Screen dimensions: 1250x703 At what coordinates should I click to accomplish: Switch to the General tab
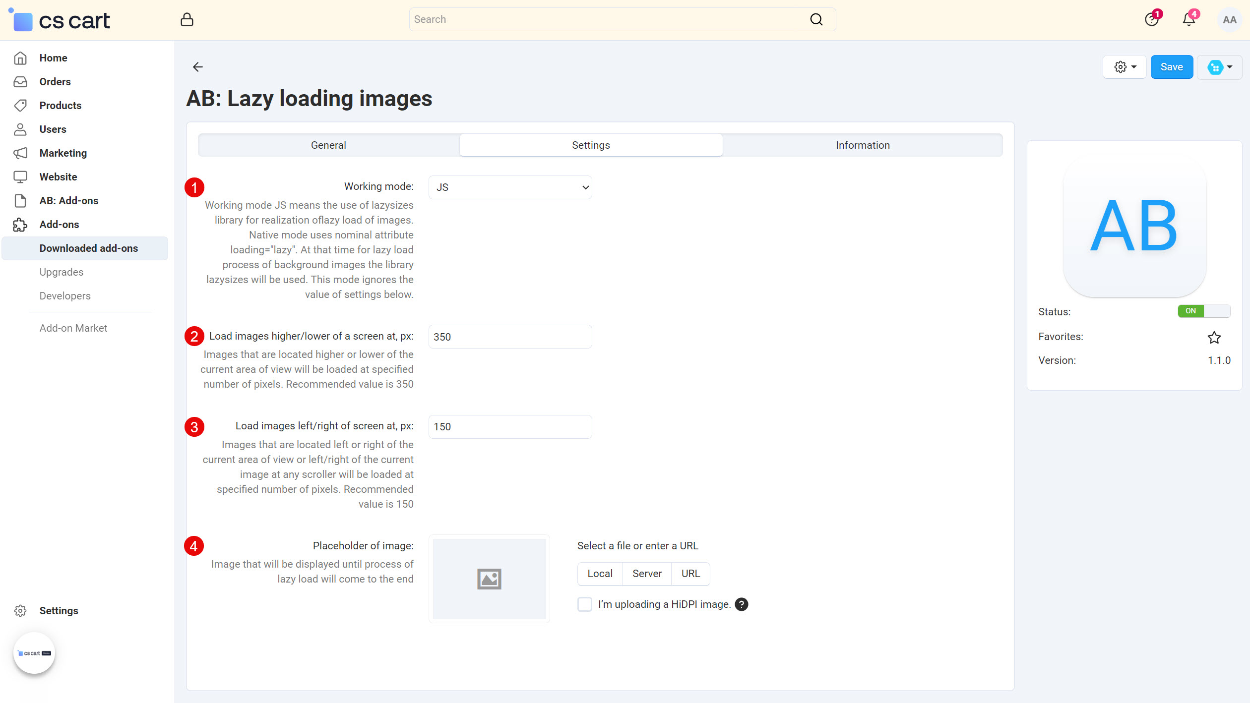click(328, 145)
